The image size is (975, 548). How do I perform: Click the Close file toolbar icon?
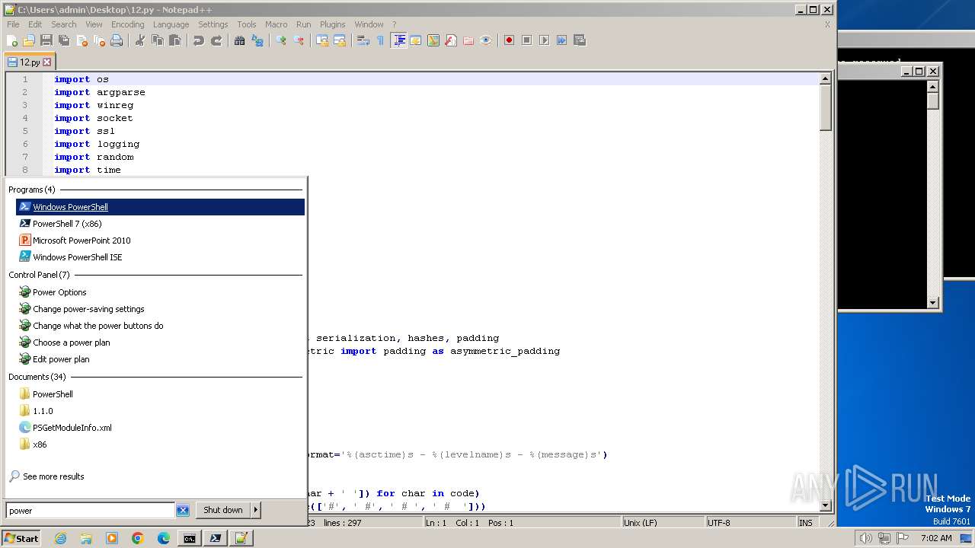coord(82,40)
